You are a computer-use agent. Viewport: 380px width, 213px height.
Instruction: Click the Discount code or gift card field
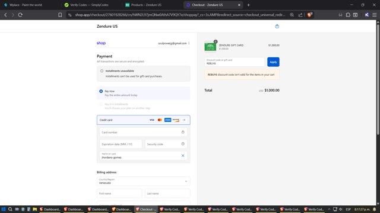pyautogui.click(x=235, y=62)
